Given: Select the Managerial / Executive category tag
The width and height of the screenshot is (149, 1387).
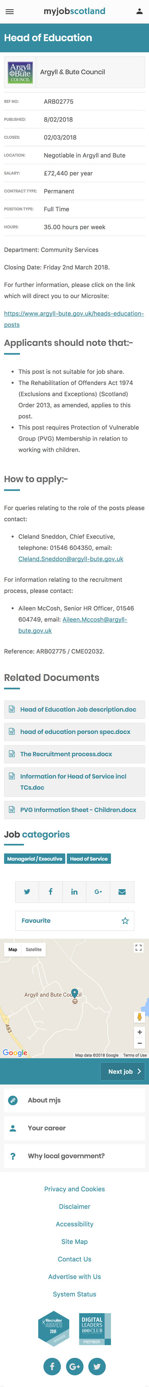Looking at the screenshot, I should click(x=34, y=859).
